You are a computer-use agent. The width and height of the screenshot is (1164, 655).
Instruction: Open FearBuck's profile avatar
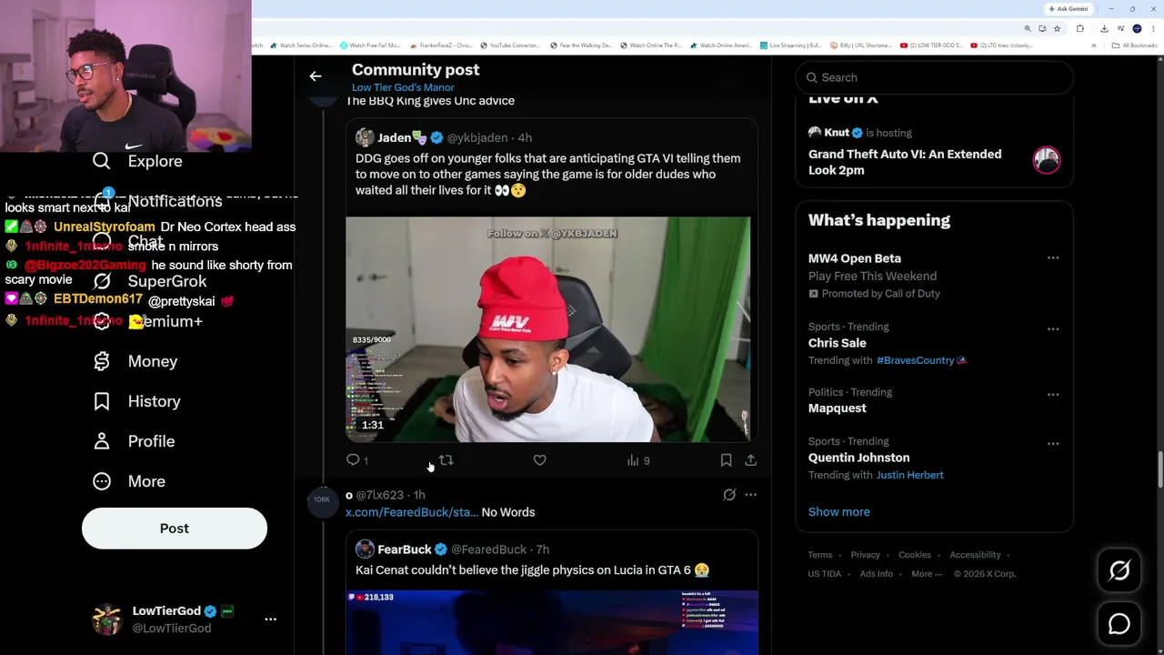pyautogui.click(x=365, y=549)
